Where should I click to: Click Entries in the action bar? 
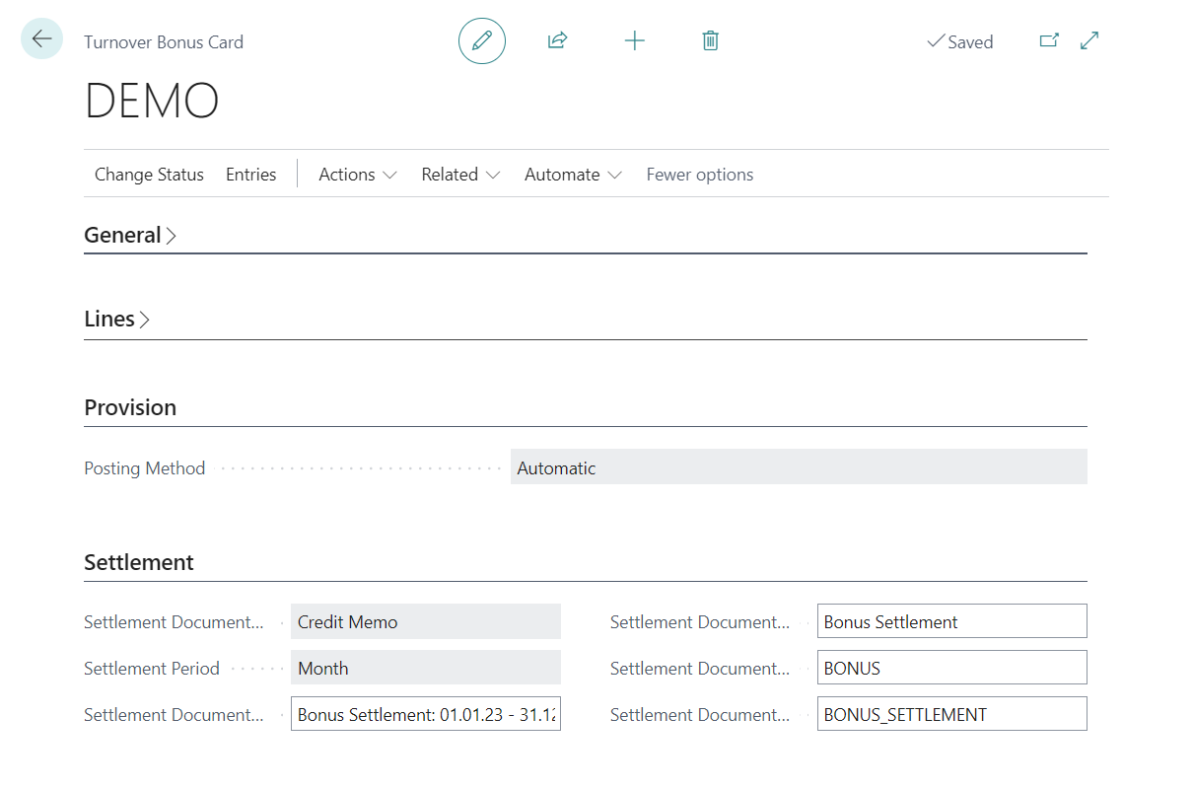(250, 175)
